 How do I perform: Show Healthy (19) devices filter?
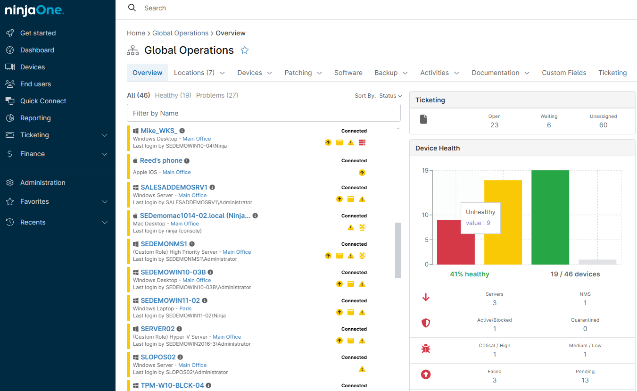[173, 95]
